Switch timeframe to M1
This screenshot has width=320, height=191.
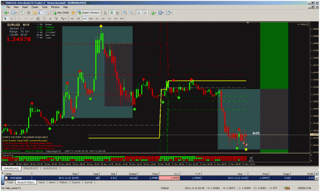coord(72,18)
